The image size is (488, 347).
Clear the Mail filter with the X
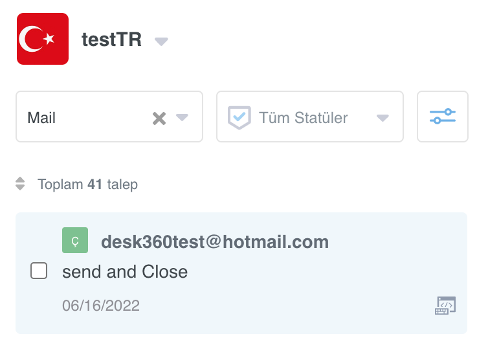pos(159,118)
